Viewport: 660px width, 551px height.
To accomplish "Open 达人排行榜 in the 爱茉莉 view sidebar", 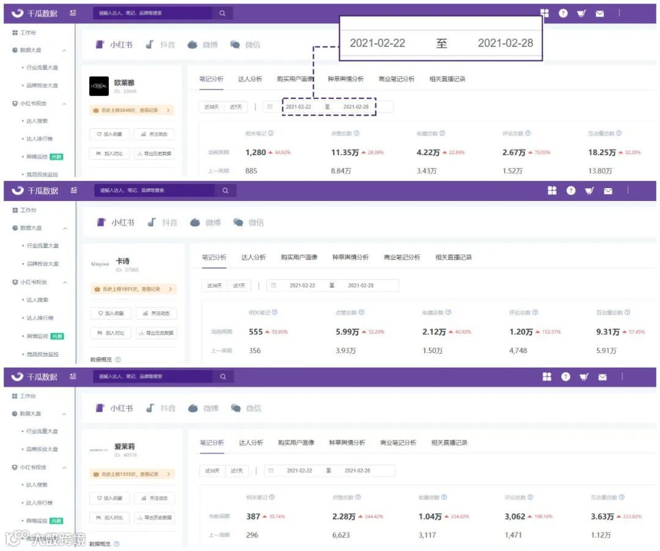I will pyautogui.click(x=39, y=503).
